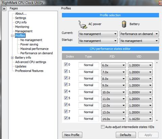Expand the Battery info tree node
Viewport: 162px width, 139px height.
coord(12,58)
